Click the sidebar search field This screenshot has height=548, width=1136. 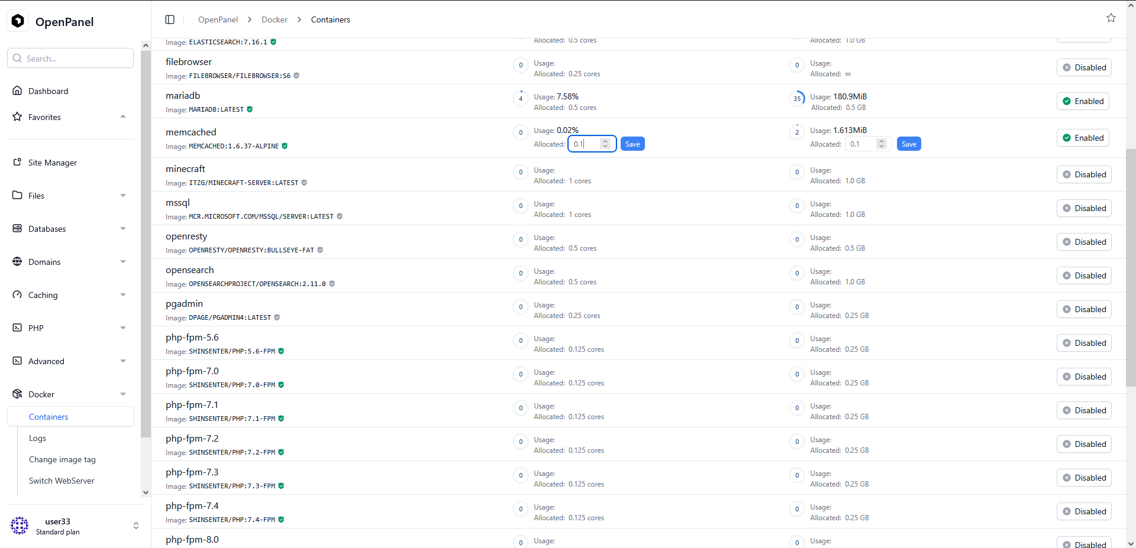71,59
